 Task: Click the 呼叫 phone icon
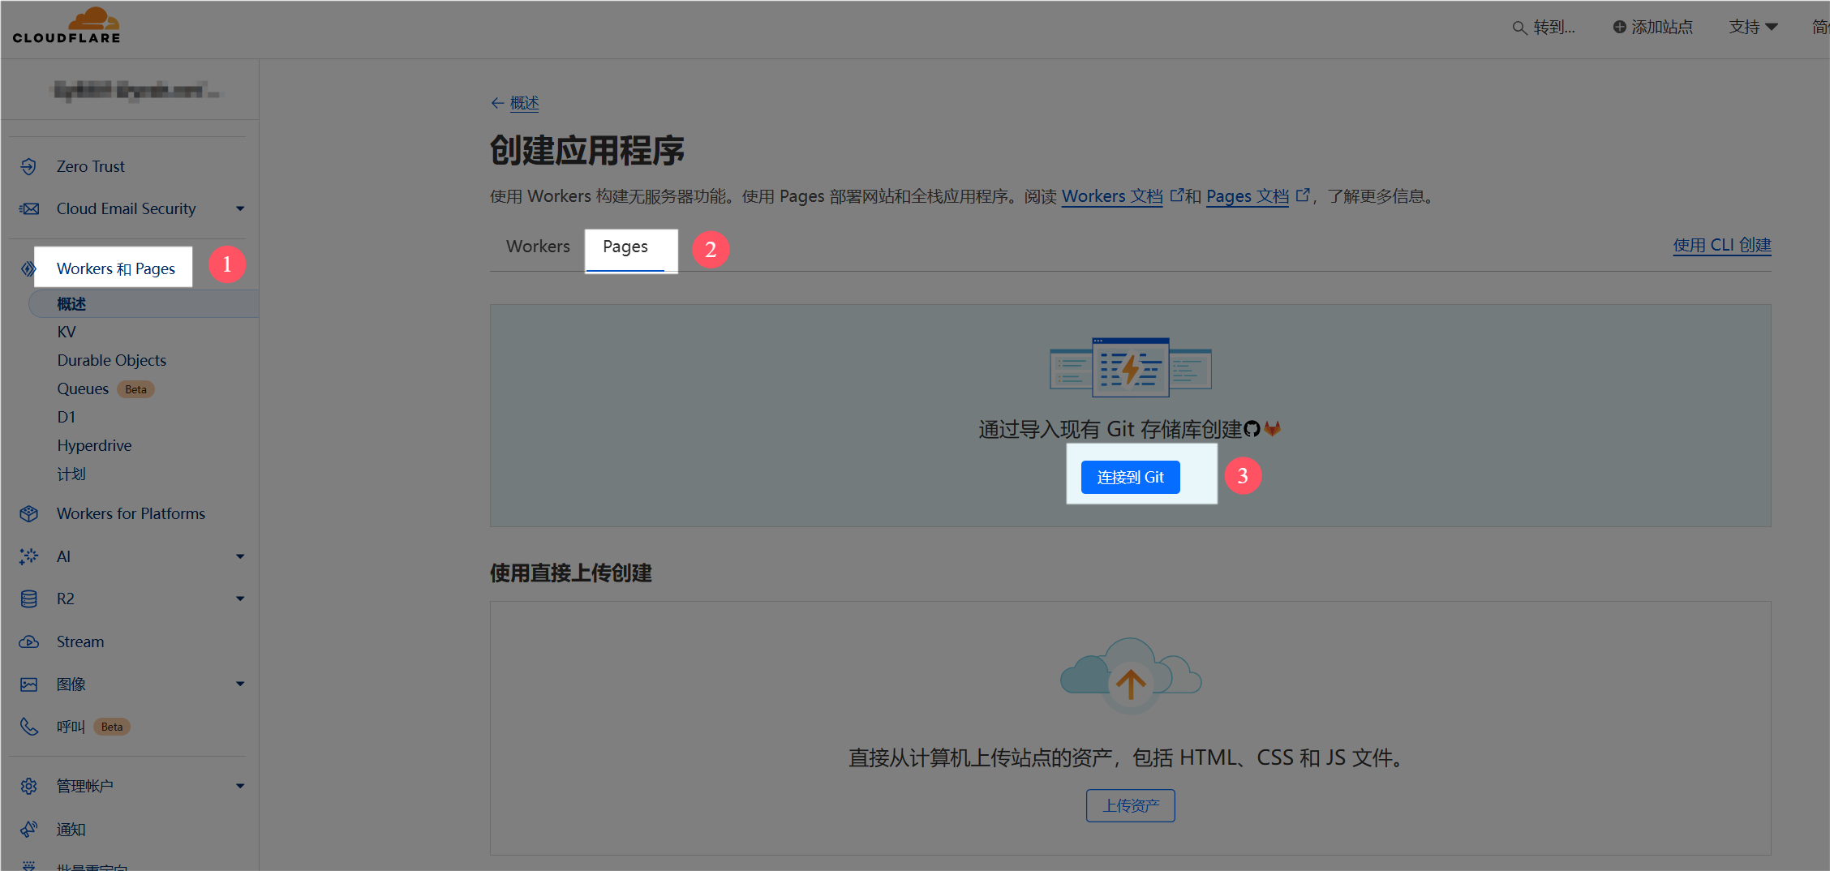click(29, 727)
